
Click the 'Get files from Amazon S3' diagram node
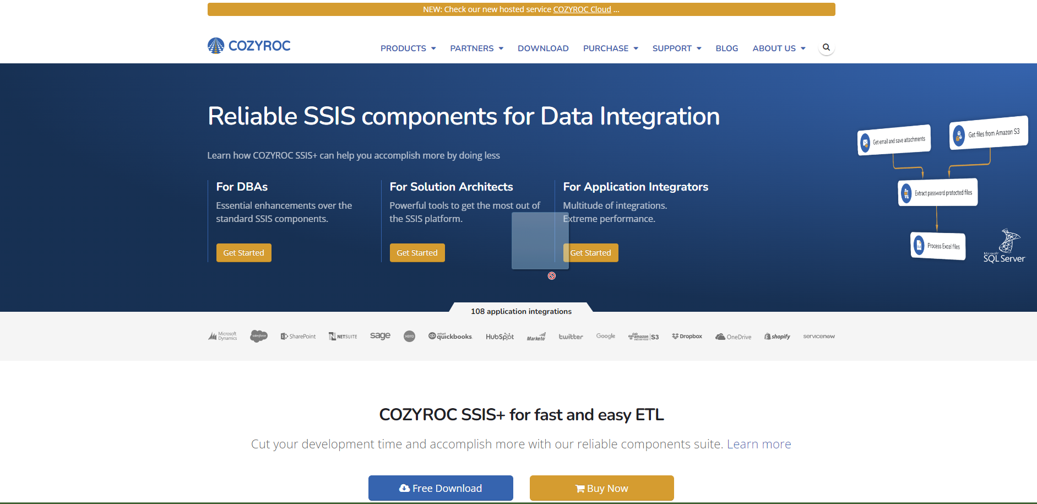tap(989, 132)
